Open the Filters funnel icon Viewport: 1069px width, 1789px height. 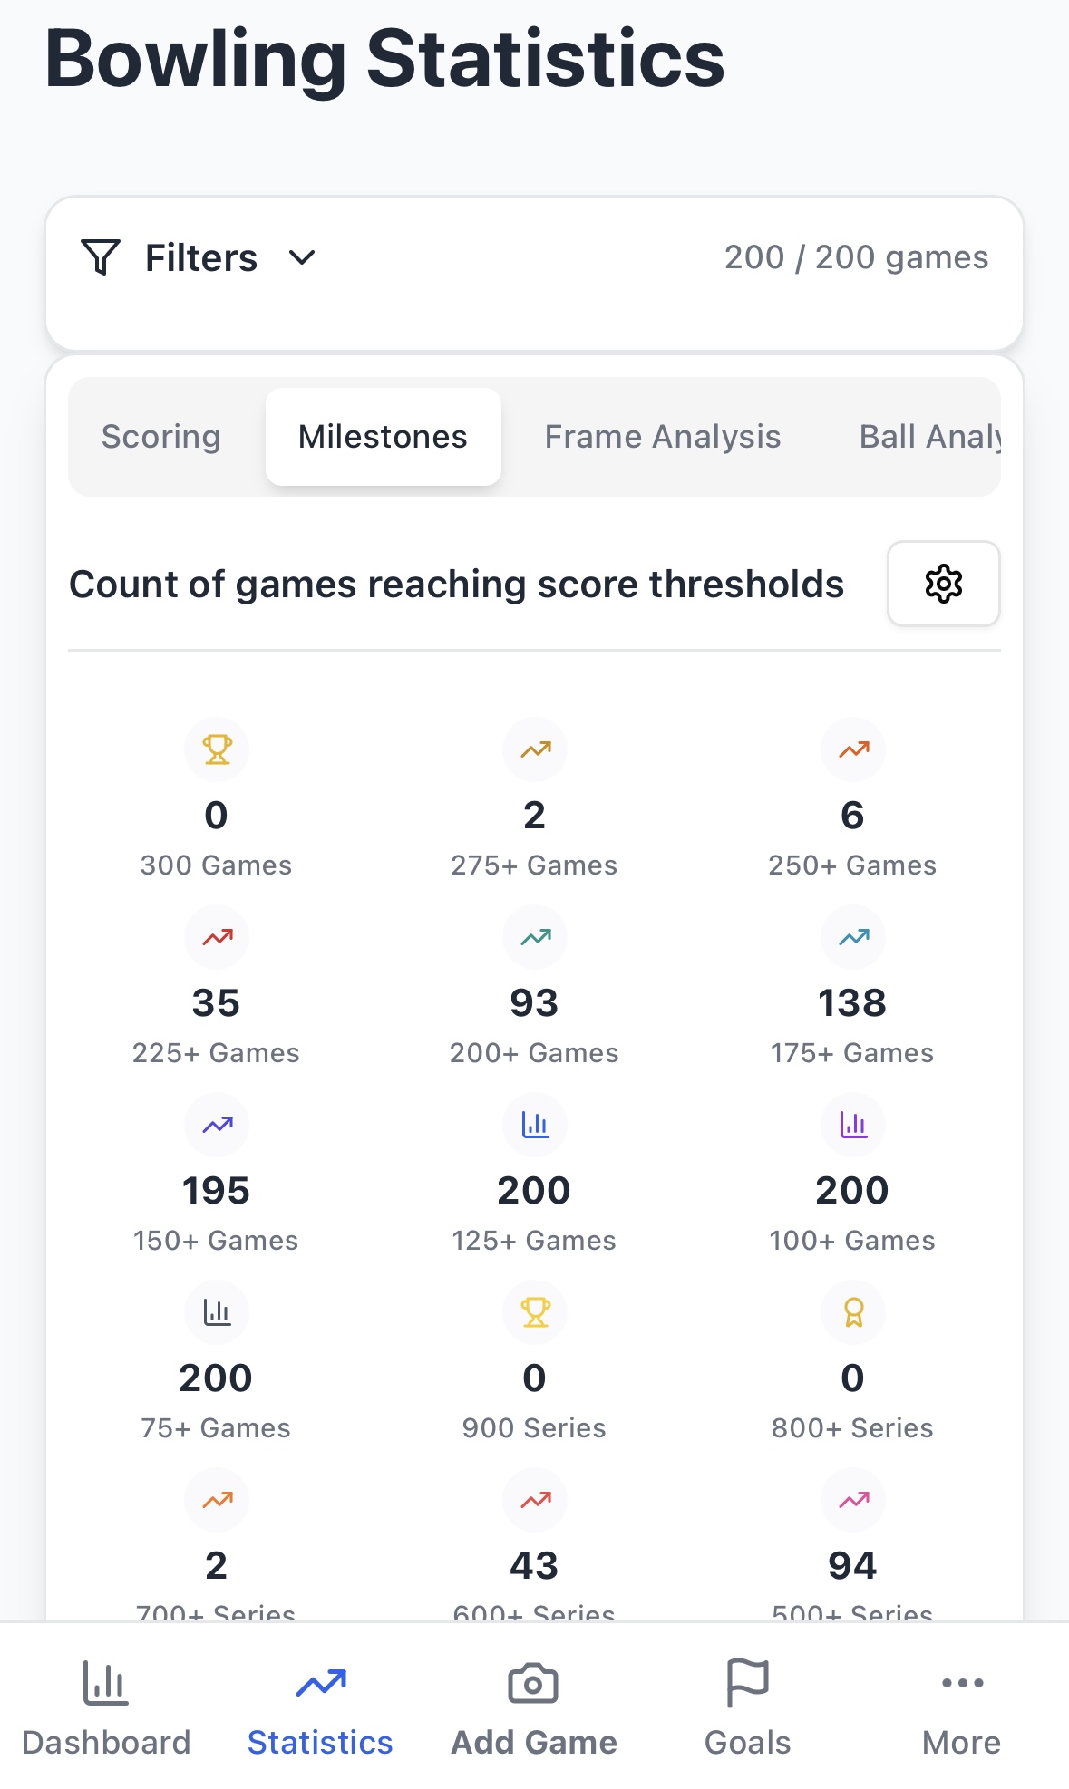100,257
